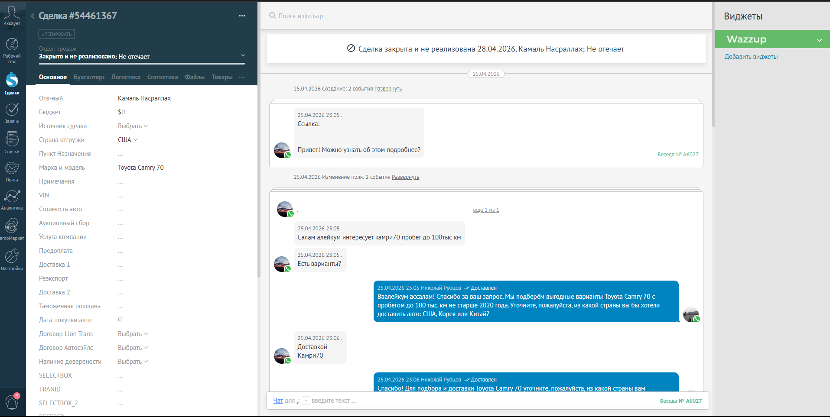Open the Аналитика analytics section

pyautogui.click(x=12, y=200)
